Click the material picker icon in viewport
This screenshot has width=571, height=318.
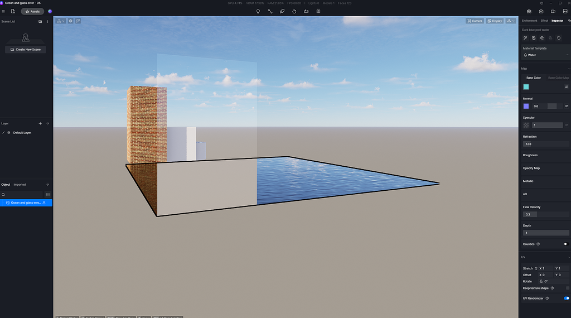(78, 21)
